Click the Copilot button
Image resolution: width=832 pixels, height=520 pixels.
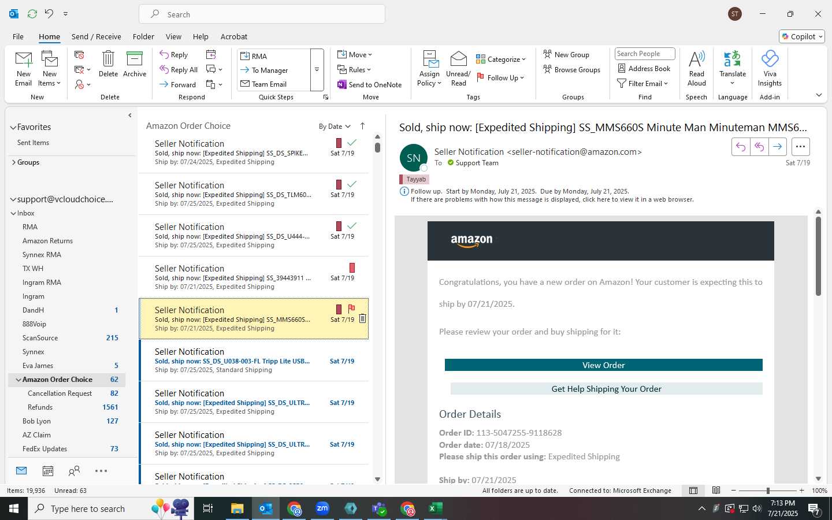tap(802, 36)
